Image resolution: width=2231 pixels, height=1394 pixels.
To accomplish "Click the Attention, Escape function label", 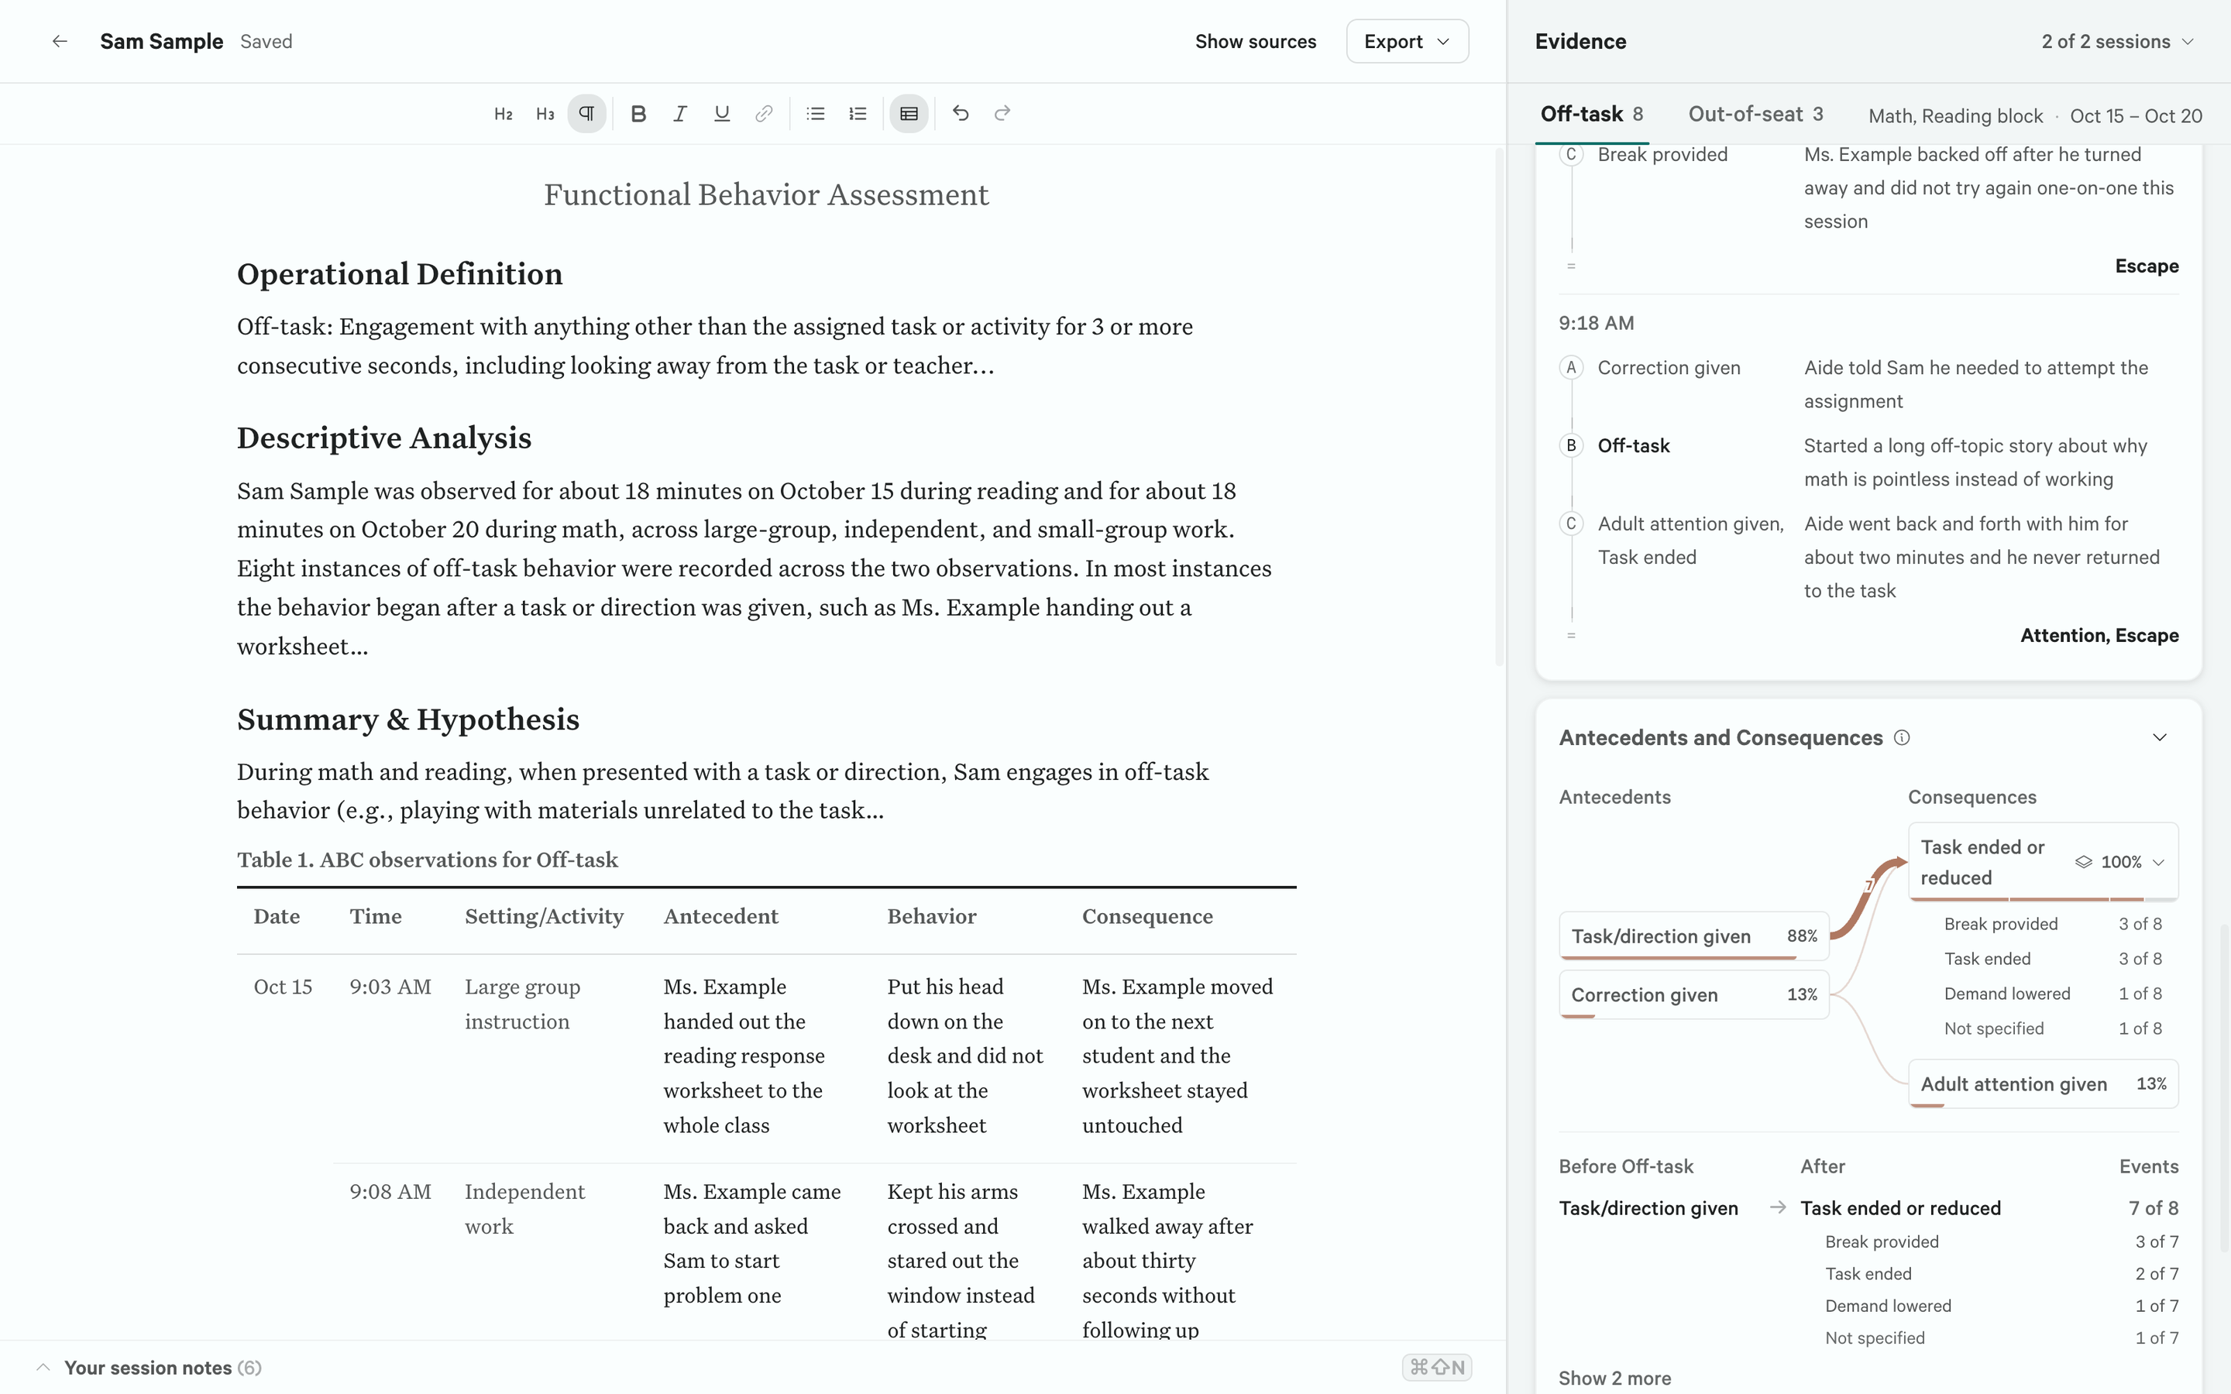I will (x=2099, y=635).
